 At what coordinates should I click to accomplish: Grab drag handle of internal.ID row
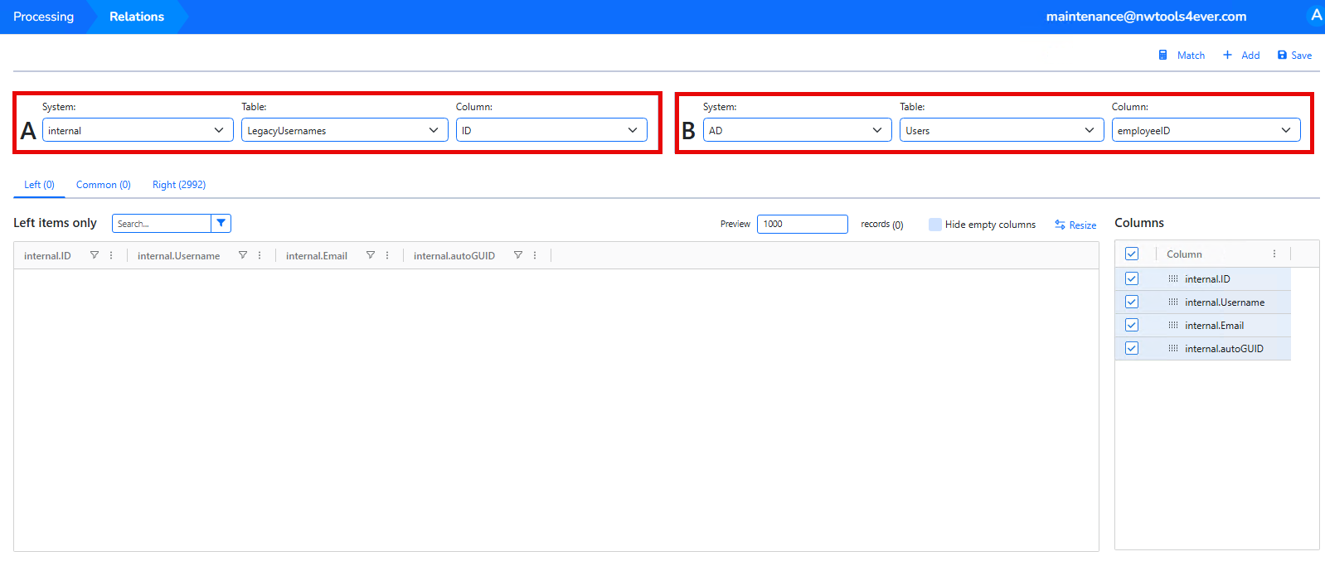[1173, 278]
